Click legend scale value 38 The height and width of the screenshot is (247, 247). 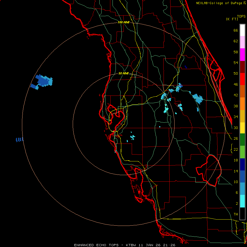[x=236, y=106]
